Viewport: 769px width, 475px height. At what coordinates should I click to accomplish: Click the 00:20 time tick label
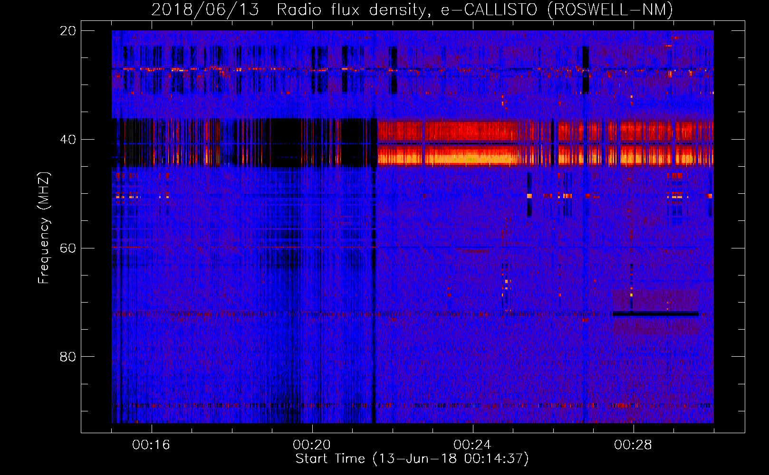click(x=312, y=445)
